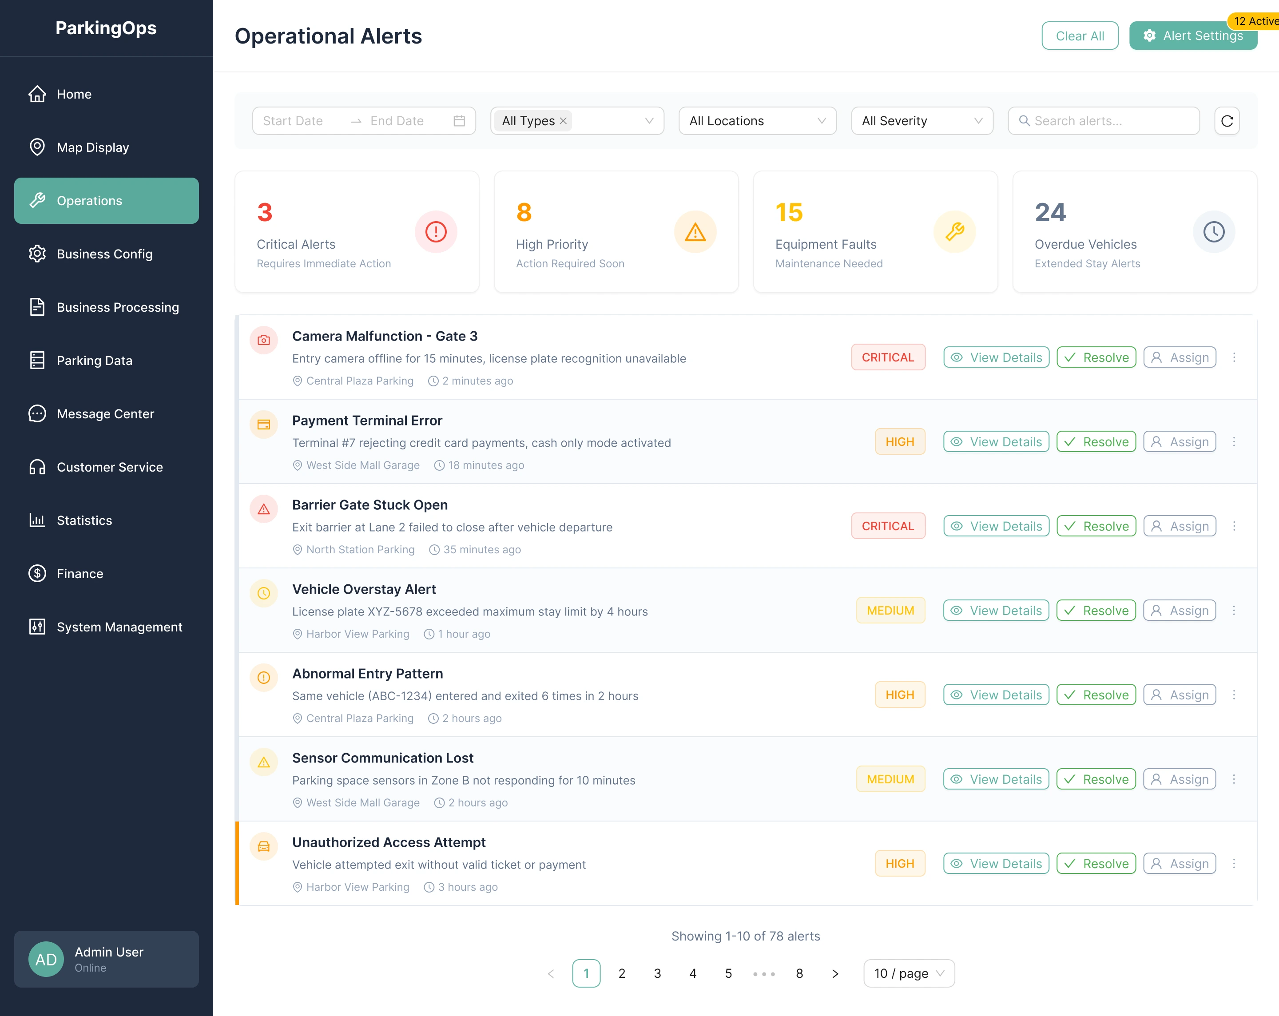The image size is (1279, 1016).
Task: Click the refresh icon beside the search box
Action: 1227,121
